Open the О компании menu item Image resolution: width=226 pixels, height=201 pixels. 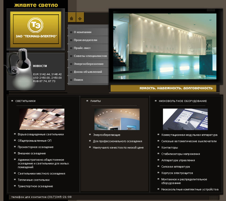(x=82, y=32)
